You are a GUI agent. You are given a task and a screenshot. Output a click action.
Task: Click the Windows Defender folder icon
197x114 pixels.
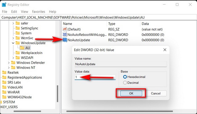(x=13, y=62)
